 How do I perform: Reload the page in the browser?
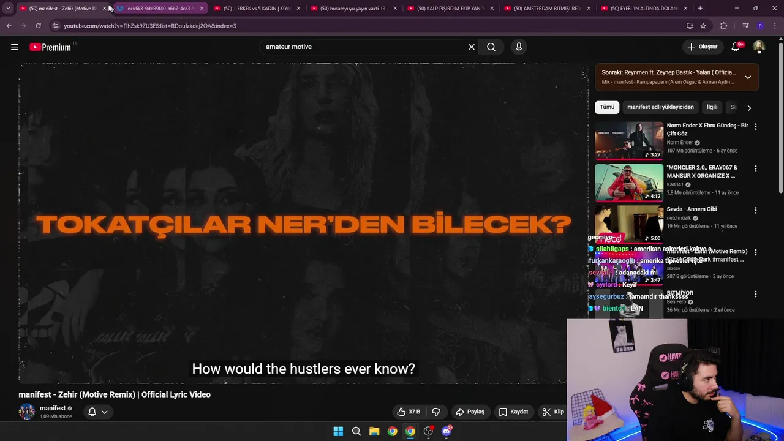(x=38, y=26)
